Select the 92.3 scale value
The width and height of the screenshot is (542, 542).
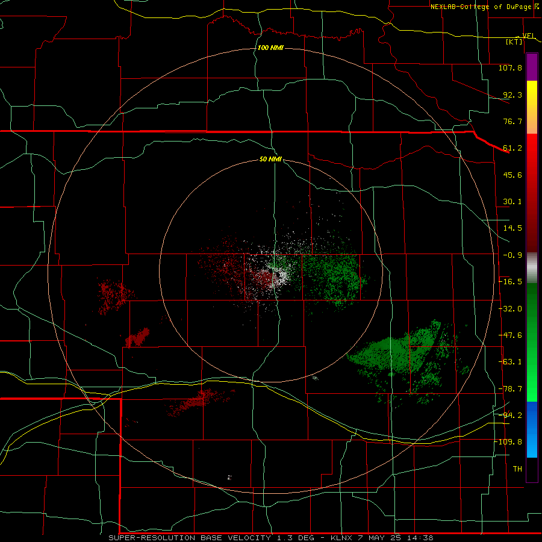tap(512, 95)
